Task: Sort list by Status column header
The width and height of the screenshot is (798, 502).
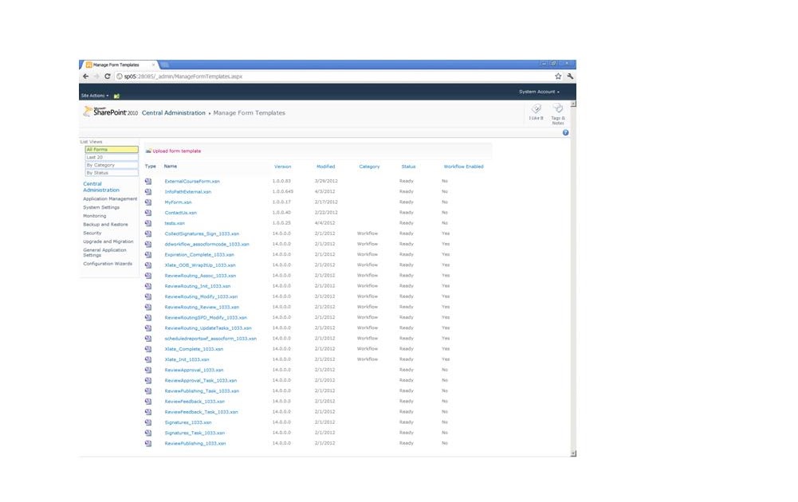Action: (x=408, y=167)
